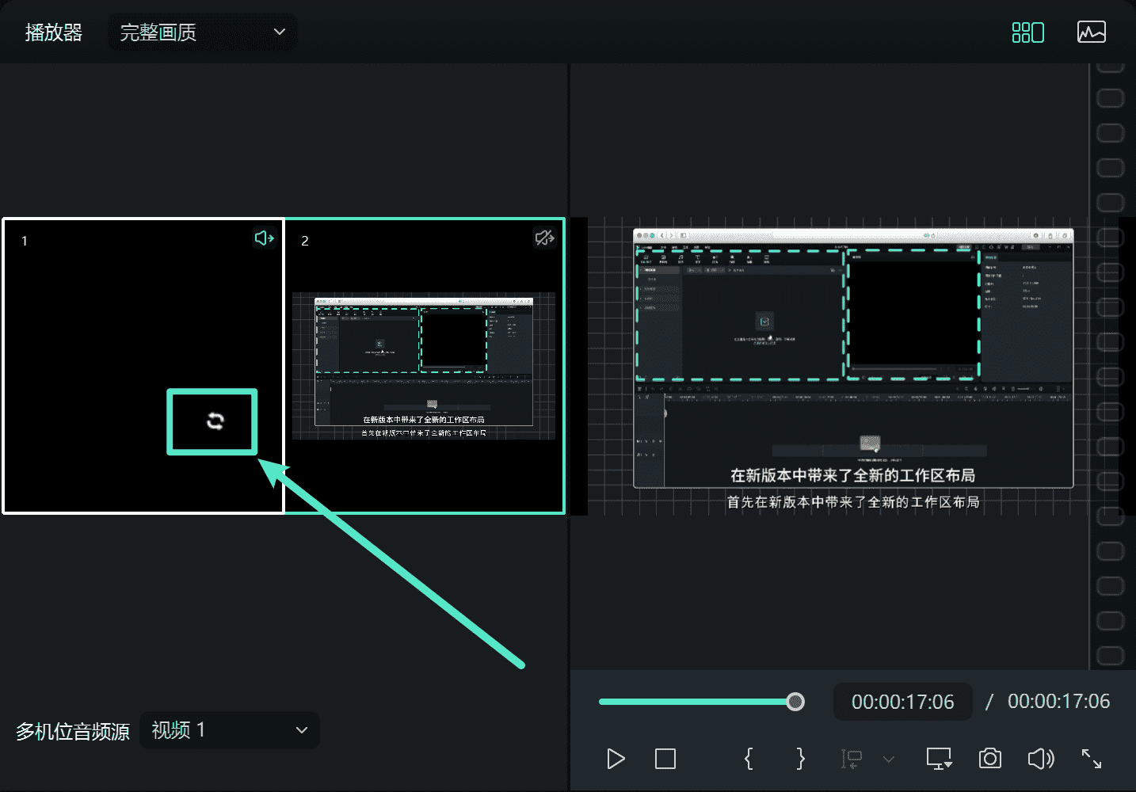This screenshot has width=1136, height=792.
Task: Take a snapshot with the camera icon
Action: 989,759
